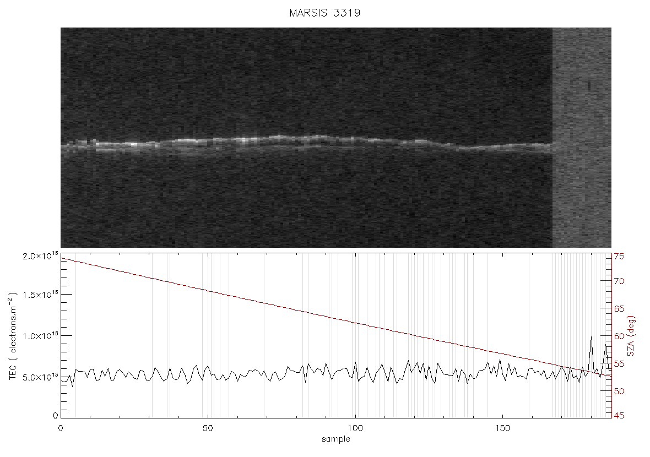Click the 5.0×10¹⁵ TEC tick label
Screen dimensions: 650x457
40,377
